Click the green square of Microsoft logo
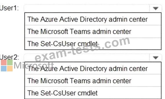This screenshot has width=165, height=99. (10, 63)
